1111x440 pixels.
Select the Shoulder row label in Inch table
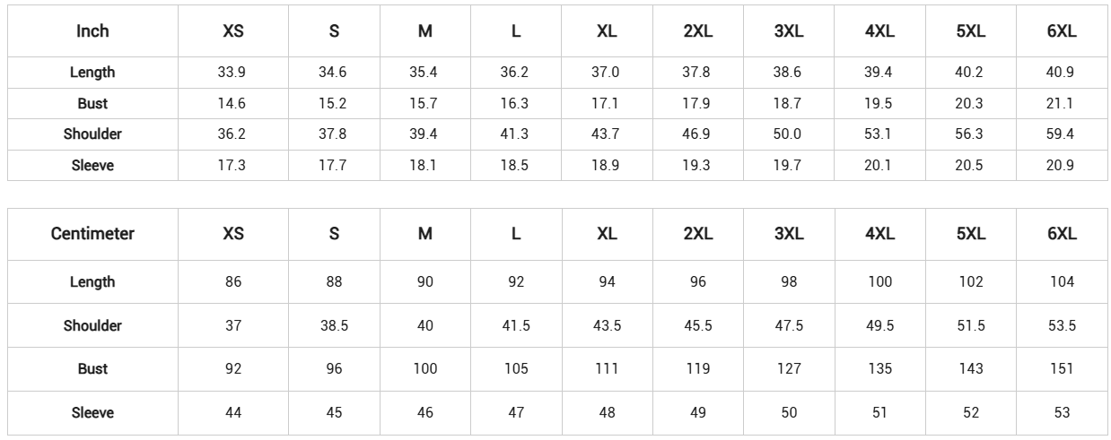[92, 134]
